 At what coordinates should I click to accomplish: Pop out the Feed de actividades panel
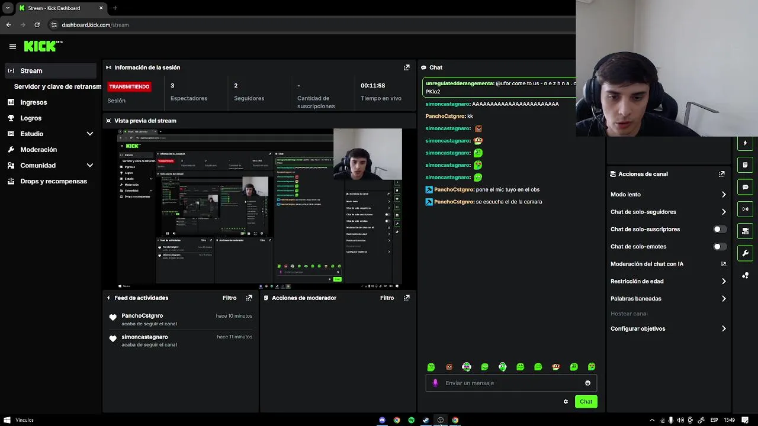click(x=249, y=298)
